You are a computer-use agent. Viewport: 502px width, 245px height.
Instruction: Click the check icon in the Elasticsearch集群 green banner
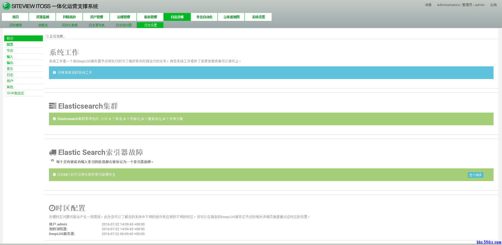54,119
